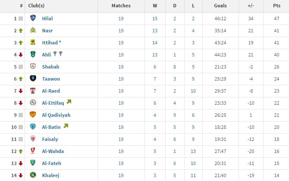
Task: Click the promoted arrow next to Al-Batin
Action: [x=66, y=126]
